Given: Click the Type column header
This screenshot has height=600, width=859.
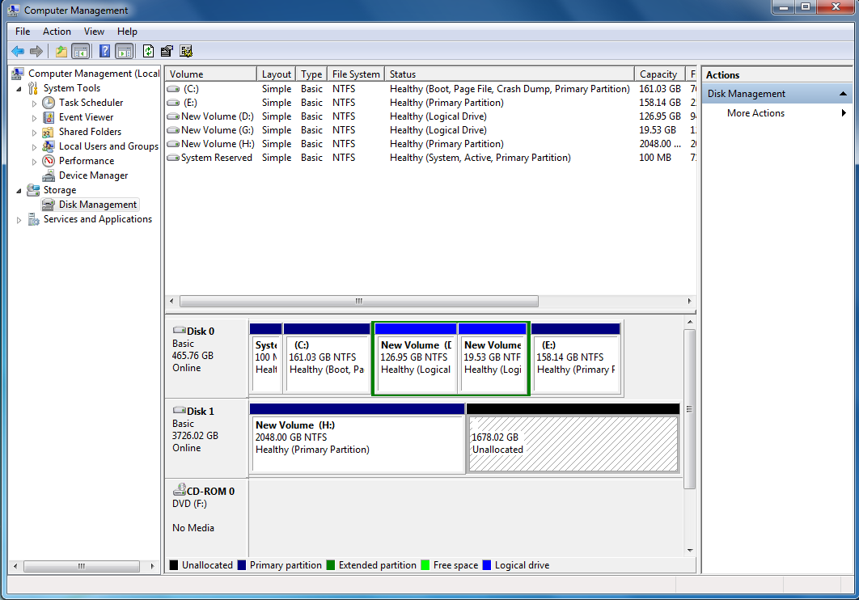Looking at the screenshot, I should [311, 74].
